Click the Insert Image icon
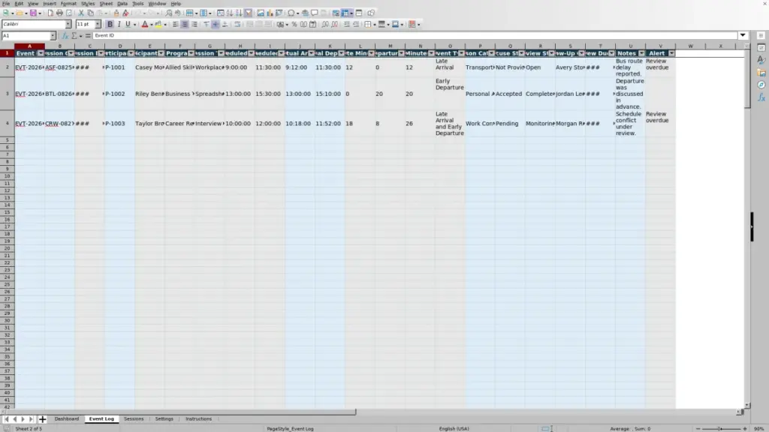The width and height of the screenshot is (769, 432). pos(261,13)
